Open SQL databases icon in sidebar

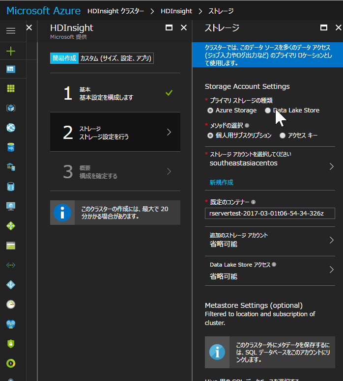pos(11,147)
